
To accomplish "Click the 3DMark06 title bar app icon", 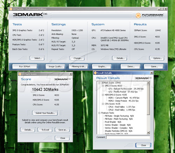I will [11, 9].
